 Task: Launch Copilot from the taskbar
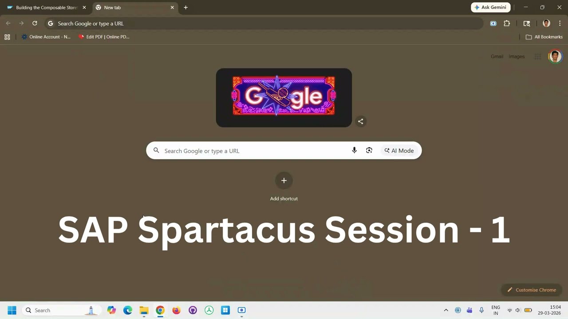pos(111,310)
